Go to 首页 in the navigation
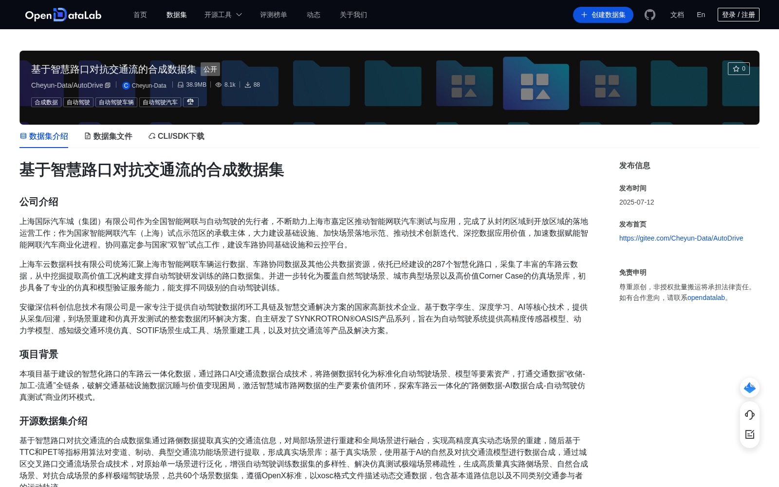The height and width of the screenshot is (487, 779). [140, 15]
